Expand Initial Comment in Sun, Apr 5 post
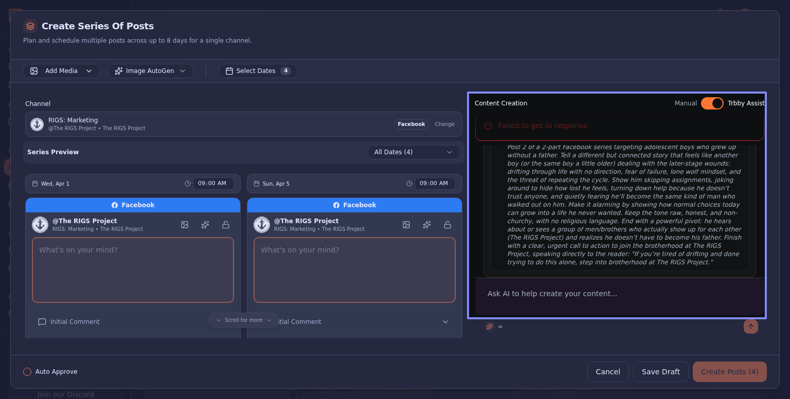Image resolution: width=790 pixels, height=399 pixels. (445, 322)
